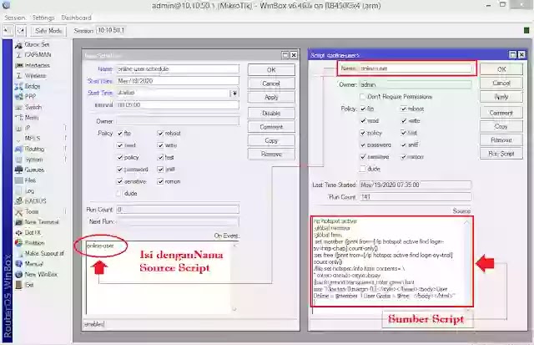The image size is (534, 345).
Task: Click Comment in schedule window
Action: pyautogui.click(x=271, y=127)
